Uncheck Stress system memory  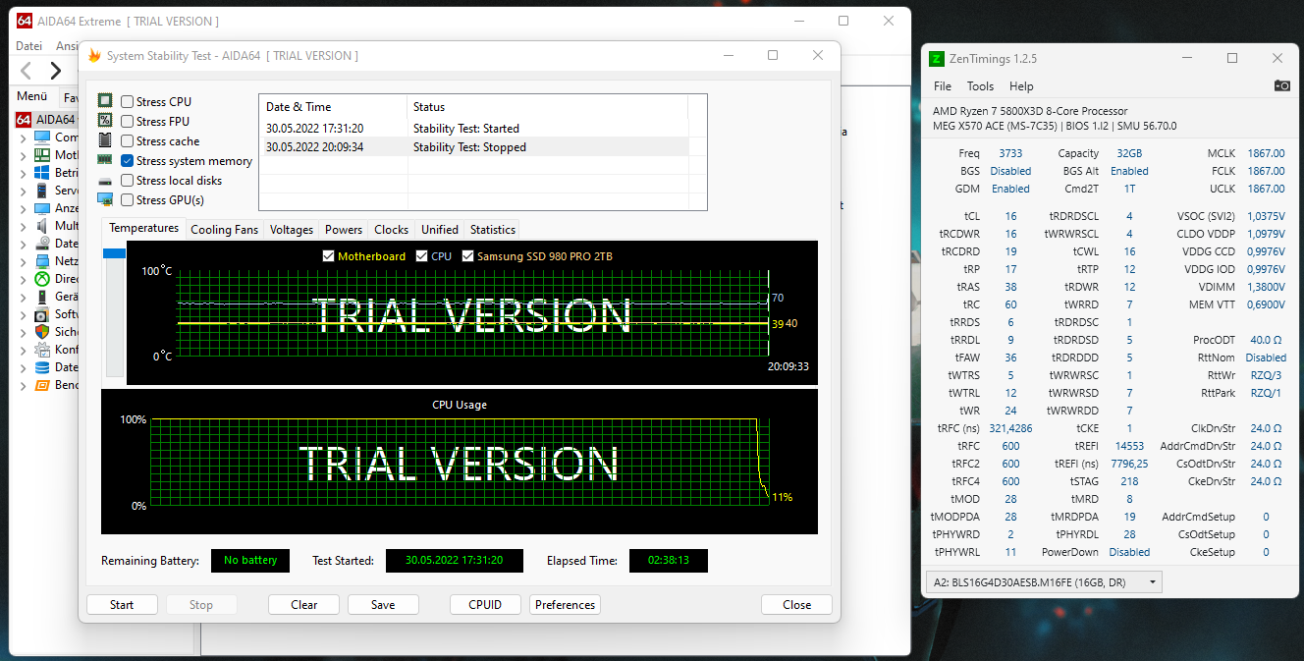[x=128, y=161]
